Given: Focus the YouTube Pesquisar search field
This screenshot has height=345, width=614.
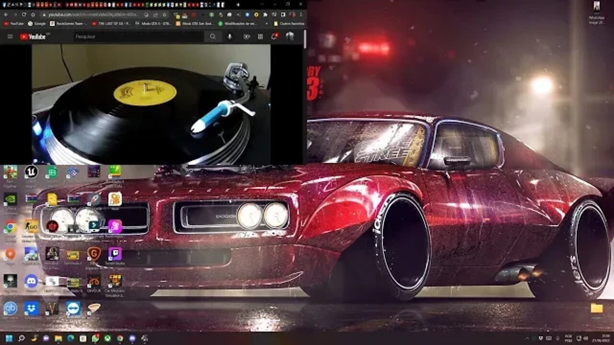Looking at the screenshot, I should 139,36.
